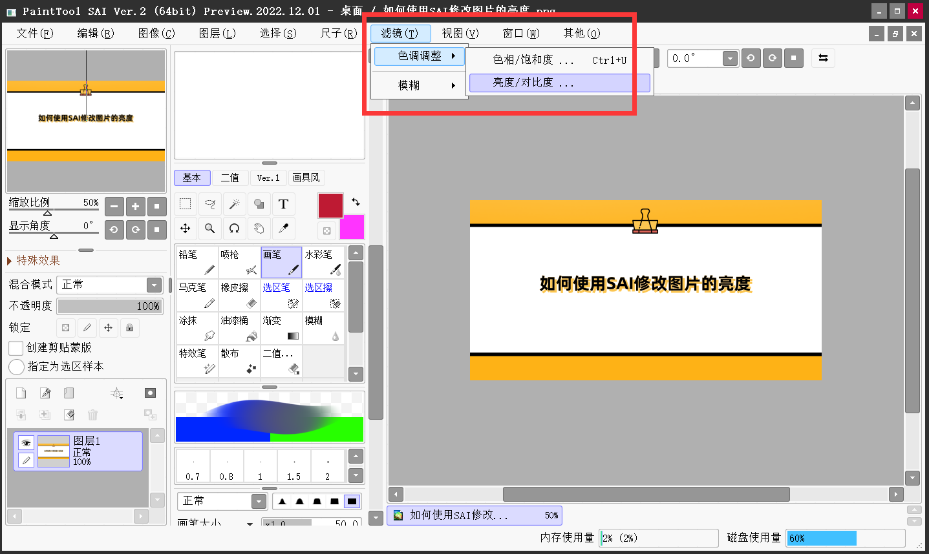Toggle lock all padlock icon
This screenshot has height=554, width=929.
(129, 327)
